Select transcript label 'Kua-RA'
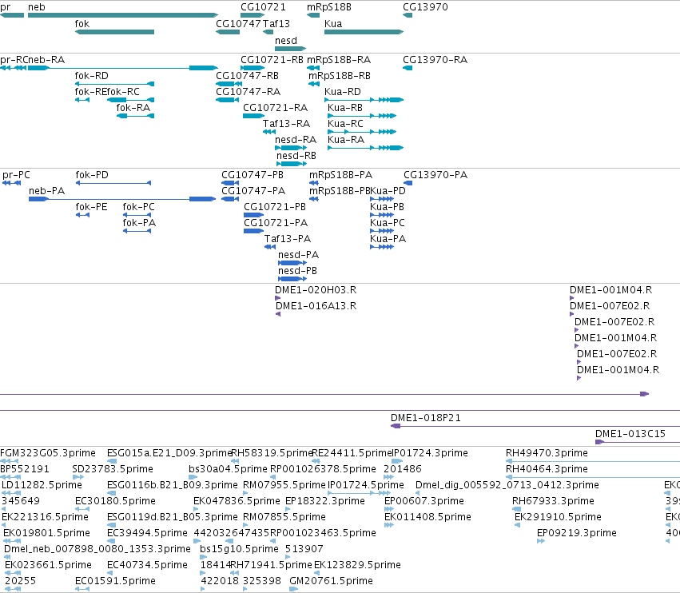The height and width of the screenshot is (593, 680). (346, 139)
